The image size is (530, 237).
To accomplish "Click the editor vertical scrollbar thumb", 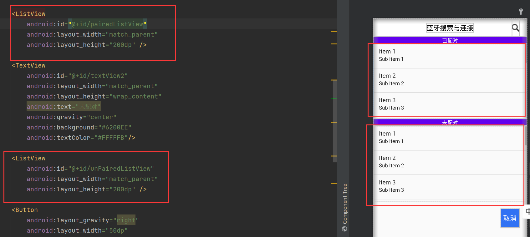I will [335, 121].
